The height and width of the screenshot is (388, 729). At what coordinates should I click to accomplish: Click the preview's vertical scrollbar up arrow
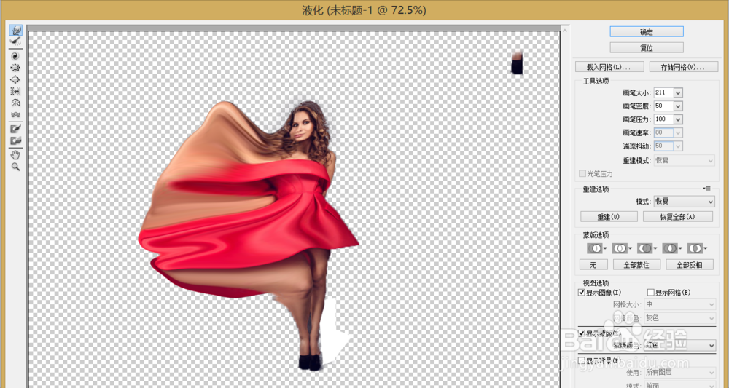point(566,31)
